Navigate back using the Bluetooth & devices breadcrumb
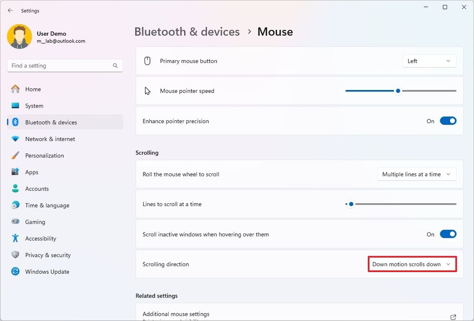474x321 pixels. [187, 31]
